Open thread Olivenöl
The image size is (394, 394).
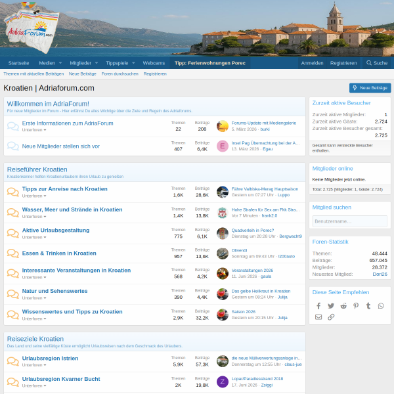point(239,251)
